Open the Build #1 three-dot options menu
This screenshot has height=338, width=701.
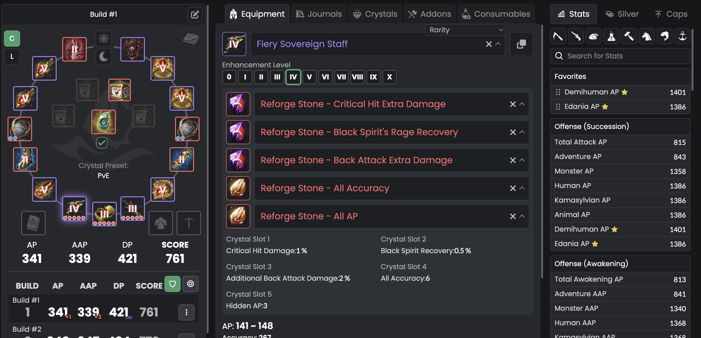click(187, 312)
